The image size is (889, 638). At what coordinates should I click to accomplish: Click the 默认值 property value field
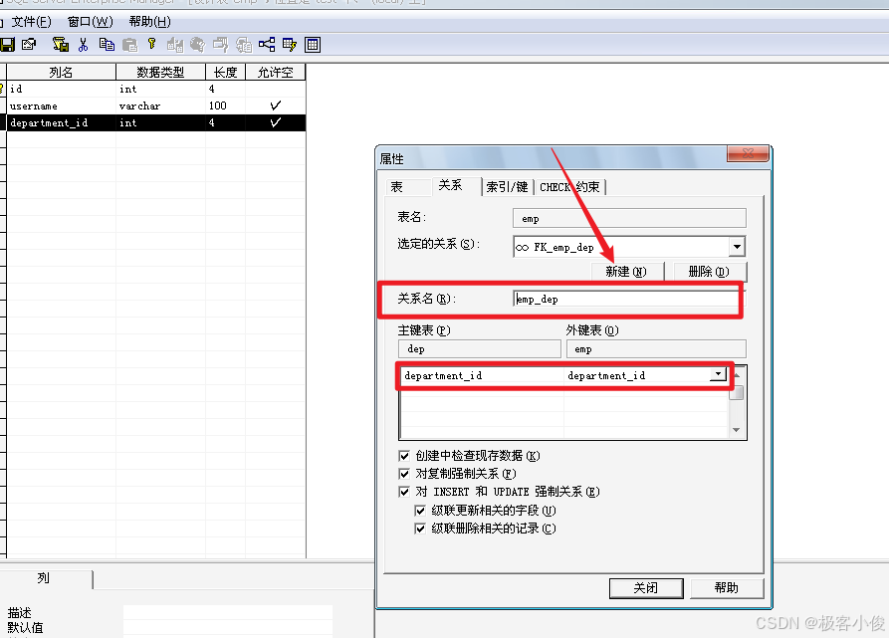coord(228,627)
